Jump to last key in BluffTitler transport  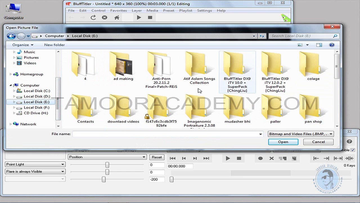click(x=206, y=158)
